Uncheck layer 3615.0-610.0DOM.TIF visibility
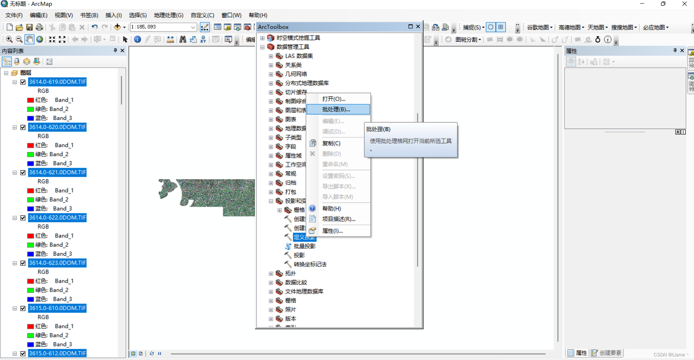 [23, 309]
